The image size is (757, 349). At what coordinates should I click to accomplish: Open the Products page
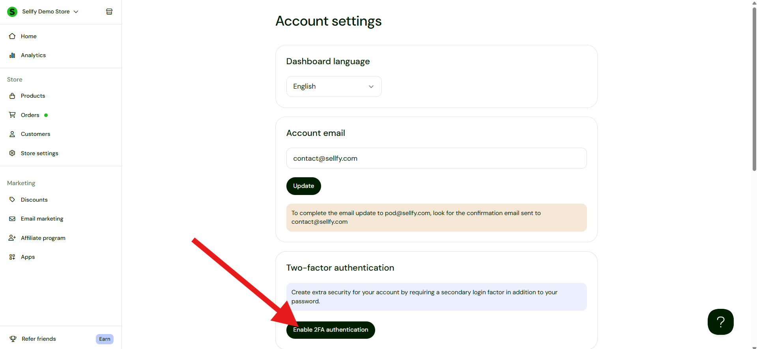33,96
